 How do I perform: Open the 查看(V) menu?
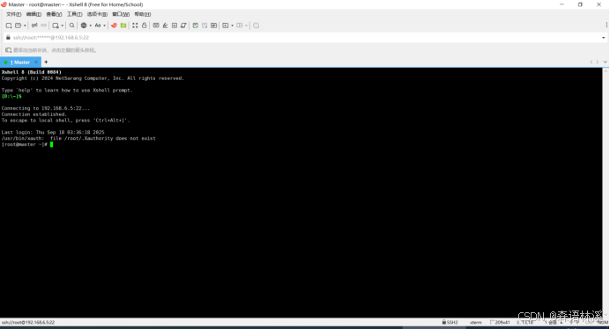(x=54, y=14)
